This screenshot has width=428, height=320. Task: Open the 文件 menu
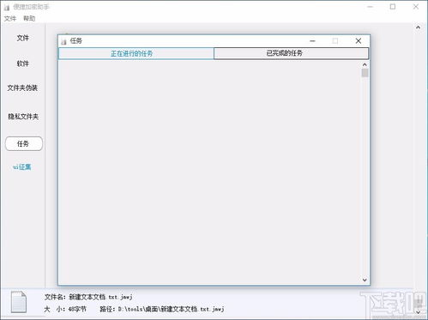click(10, 19)
